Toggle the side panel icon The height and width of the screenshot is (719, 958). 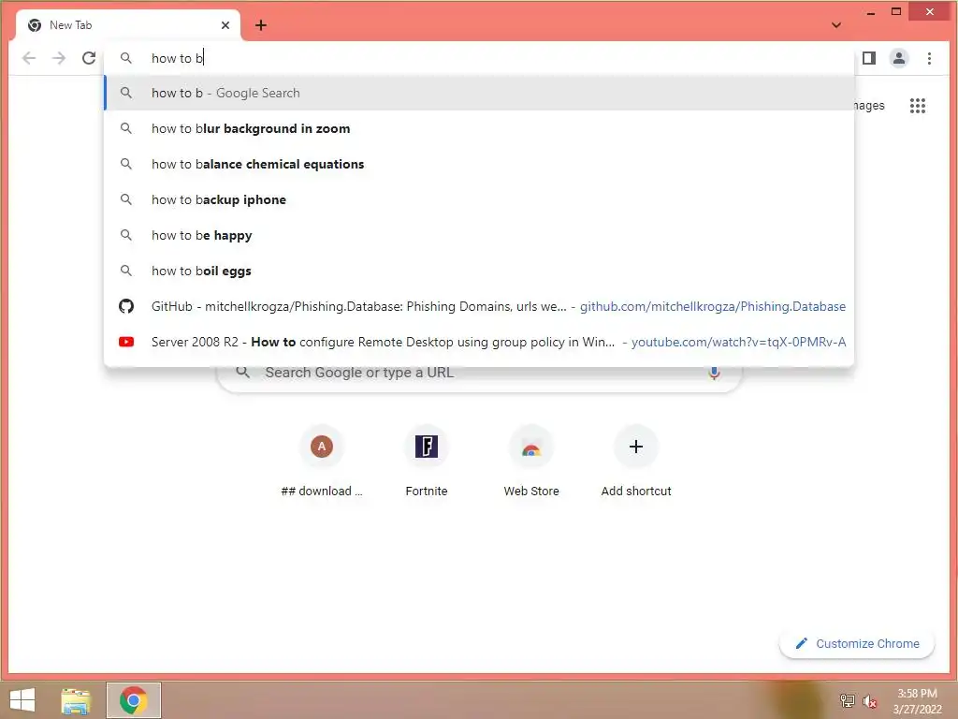(x=869, y=58)
